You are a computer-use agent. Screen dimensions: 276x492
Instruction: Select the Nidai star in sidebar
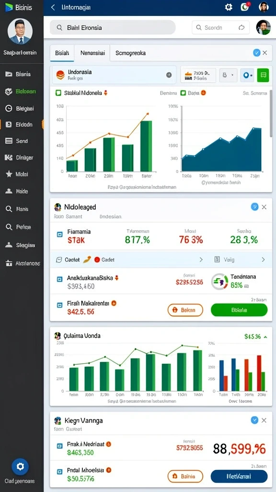[9, 174]
